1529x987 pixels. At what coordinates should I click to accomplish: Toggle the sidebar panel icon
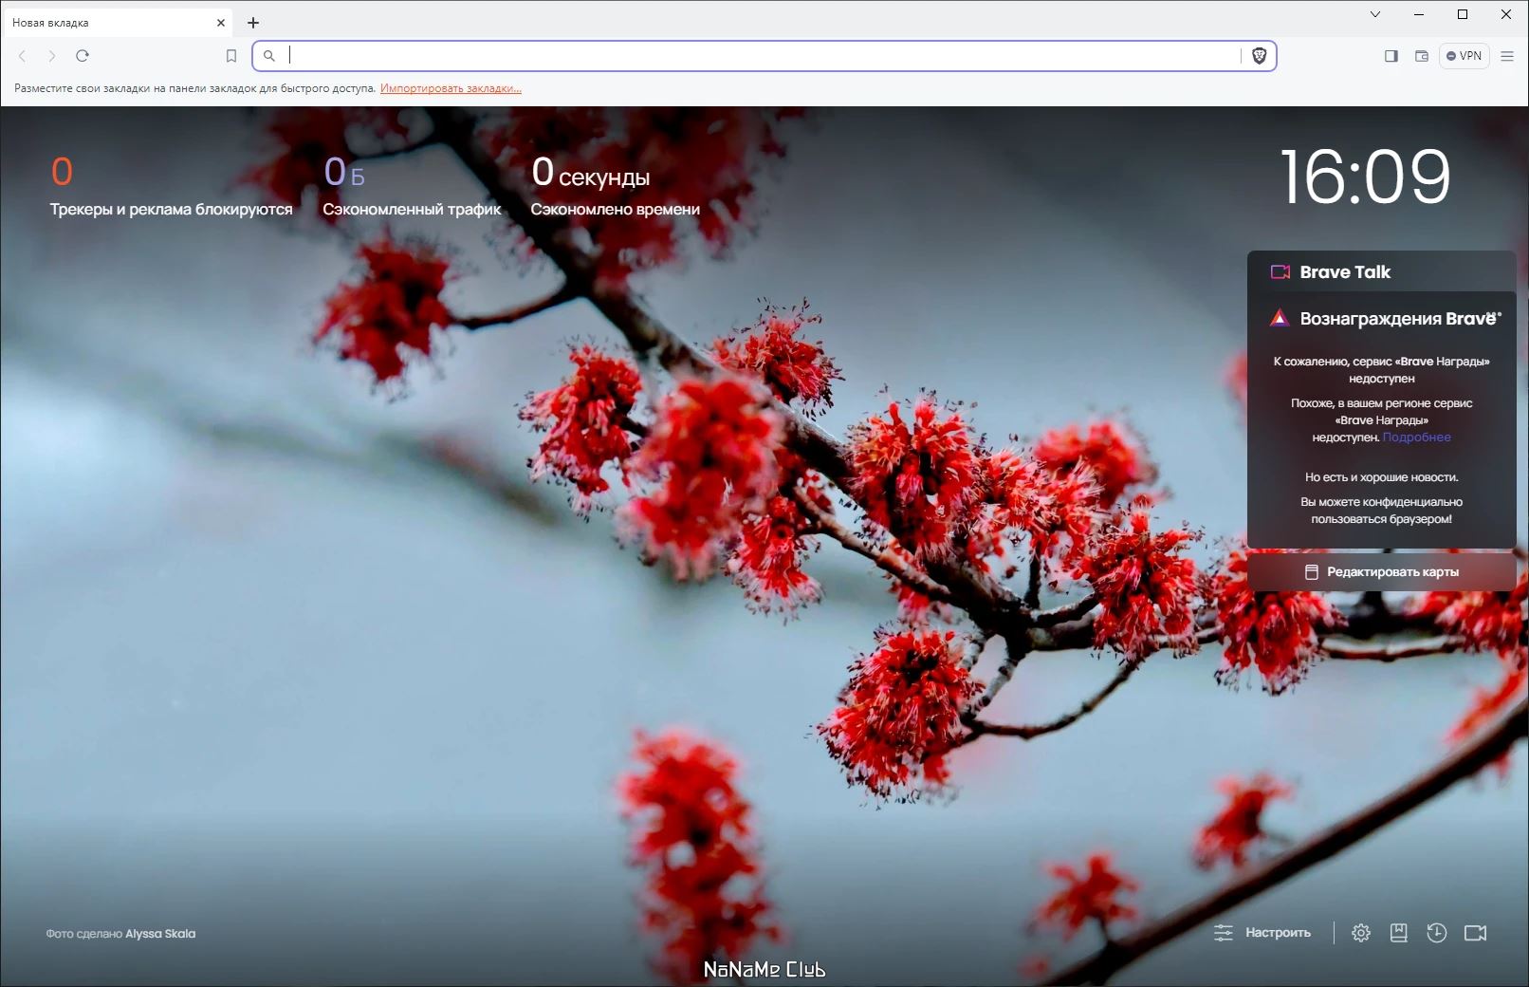coord(1391,56)
